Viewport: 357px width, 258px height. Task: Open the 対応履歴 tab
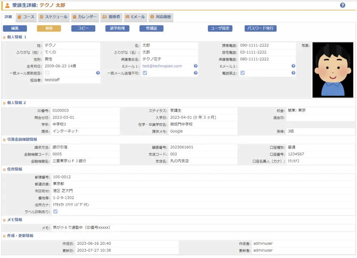161,17
